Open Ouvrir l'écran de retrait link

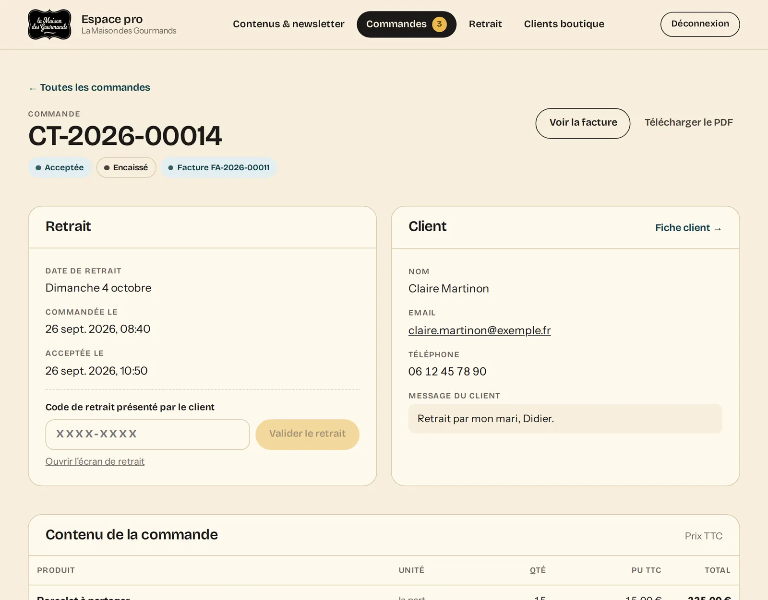95,461
